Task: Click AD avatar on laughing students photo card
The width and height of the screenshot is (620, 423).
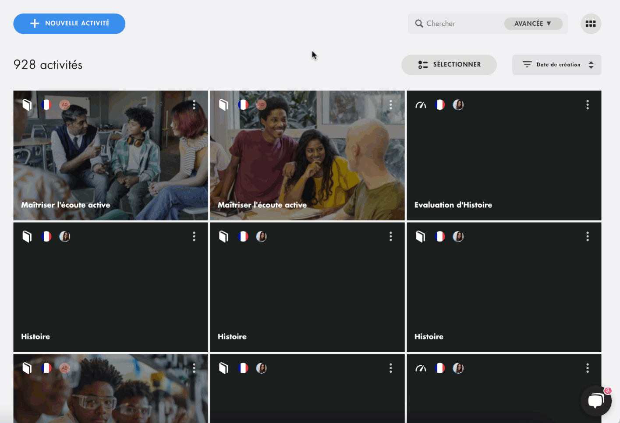Action: (x=262, y=105)
